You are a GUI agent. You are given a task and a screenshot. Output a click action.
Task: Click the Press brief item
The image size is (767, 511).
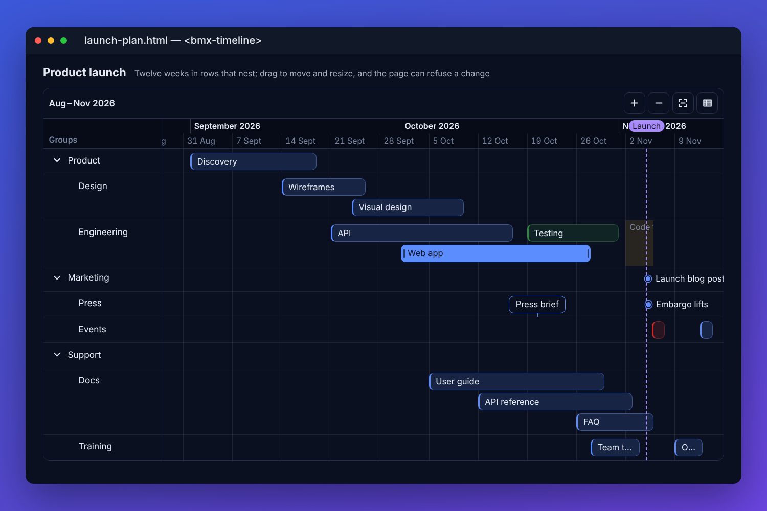[537, 305]
